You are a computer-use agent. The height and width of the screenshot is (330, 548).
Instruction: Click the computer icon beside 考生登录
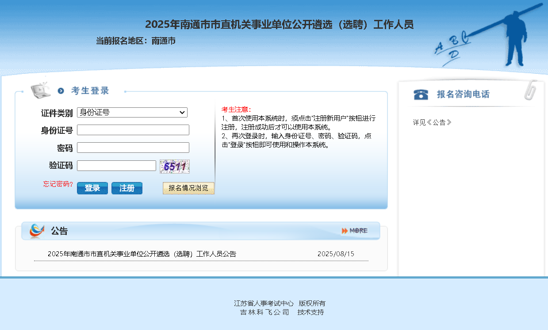40,90
